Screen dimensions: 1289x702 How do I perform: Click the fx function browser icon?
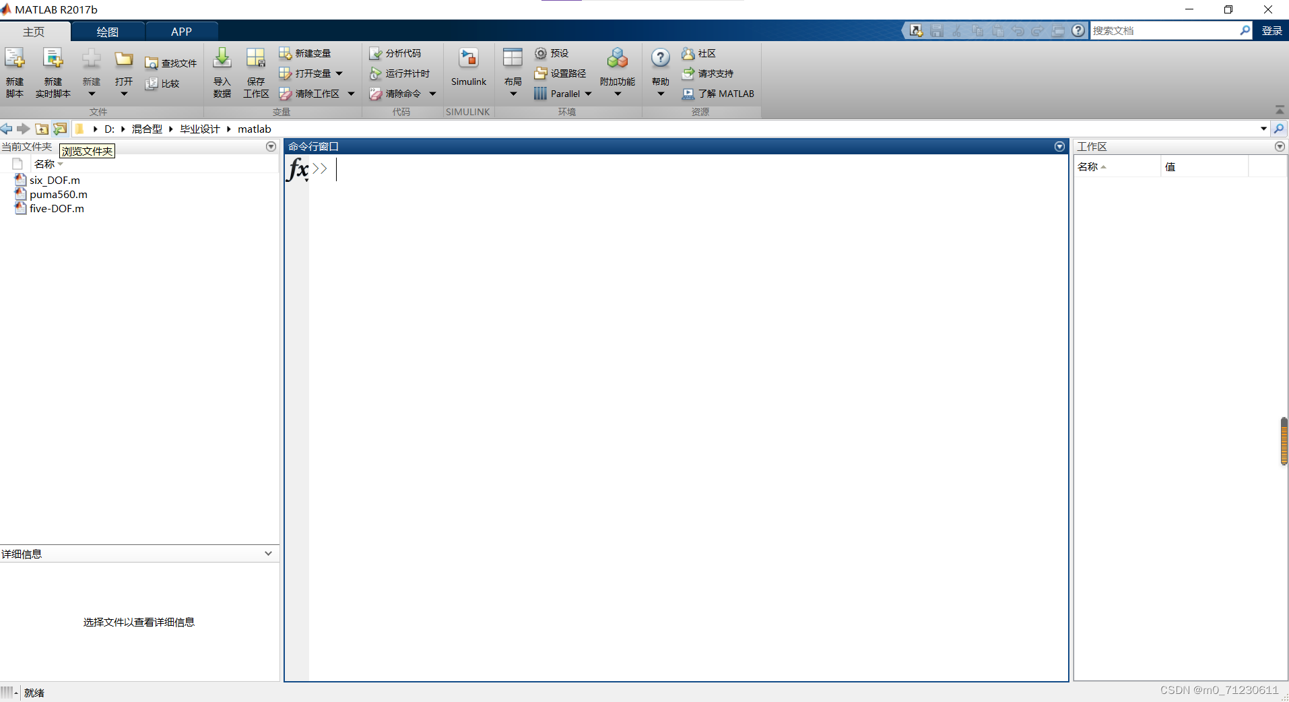point(297,169)
